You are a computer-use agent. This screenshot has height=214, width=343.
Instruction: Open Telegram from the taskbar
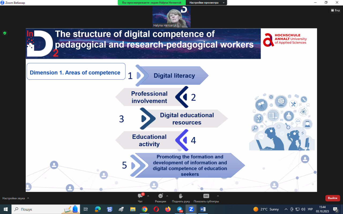[180, 209]
